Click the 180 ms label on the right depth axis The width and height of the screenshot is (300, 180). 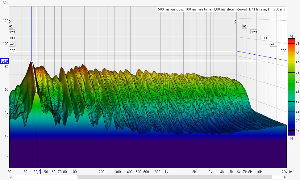(264, 38)
